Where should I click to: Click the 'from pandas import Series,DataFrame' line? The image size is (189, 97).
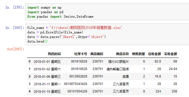[60, 17]
